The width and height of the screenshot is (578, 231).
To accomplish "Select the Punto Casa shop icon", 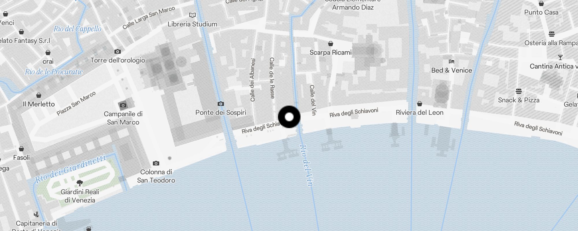I will [541, 3].
